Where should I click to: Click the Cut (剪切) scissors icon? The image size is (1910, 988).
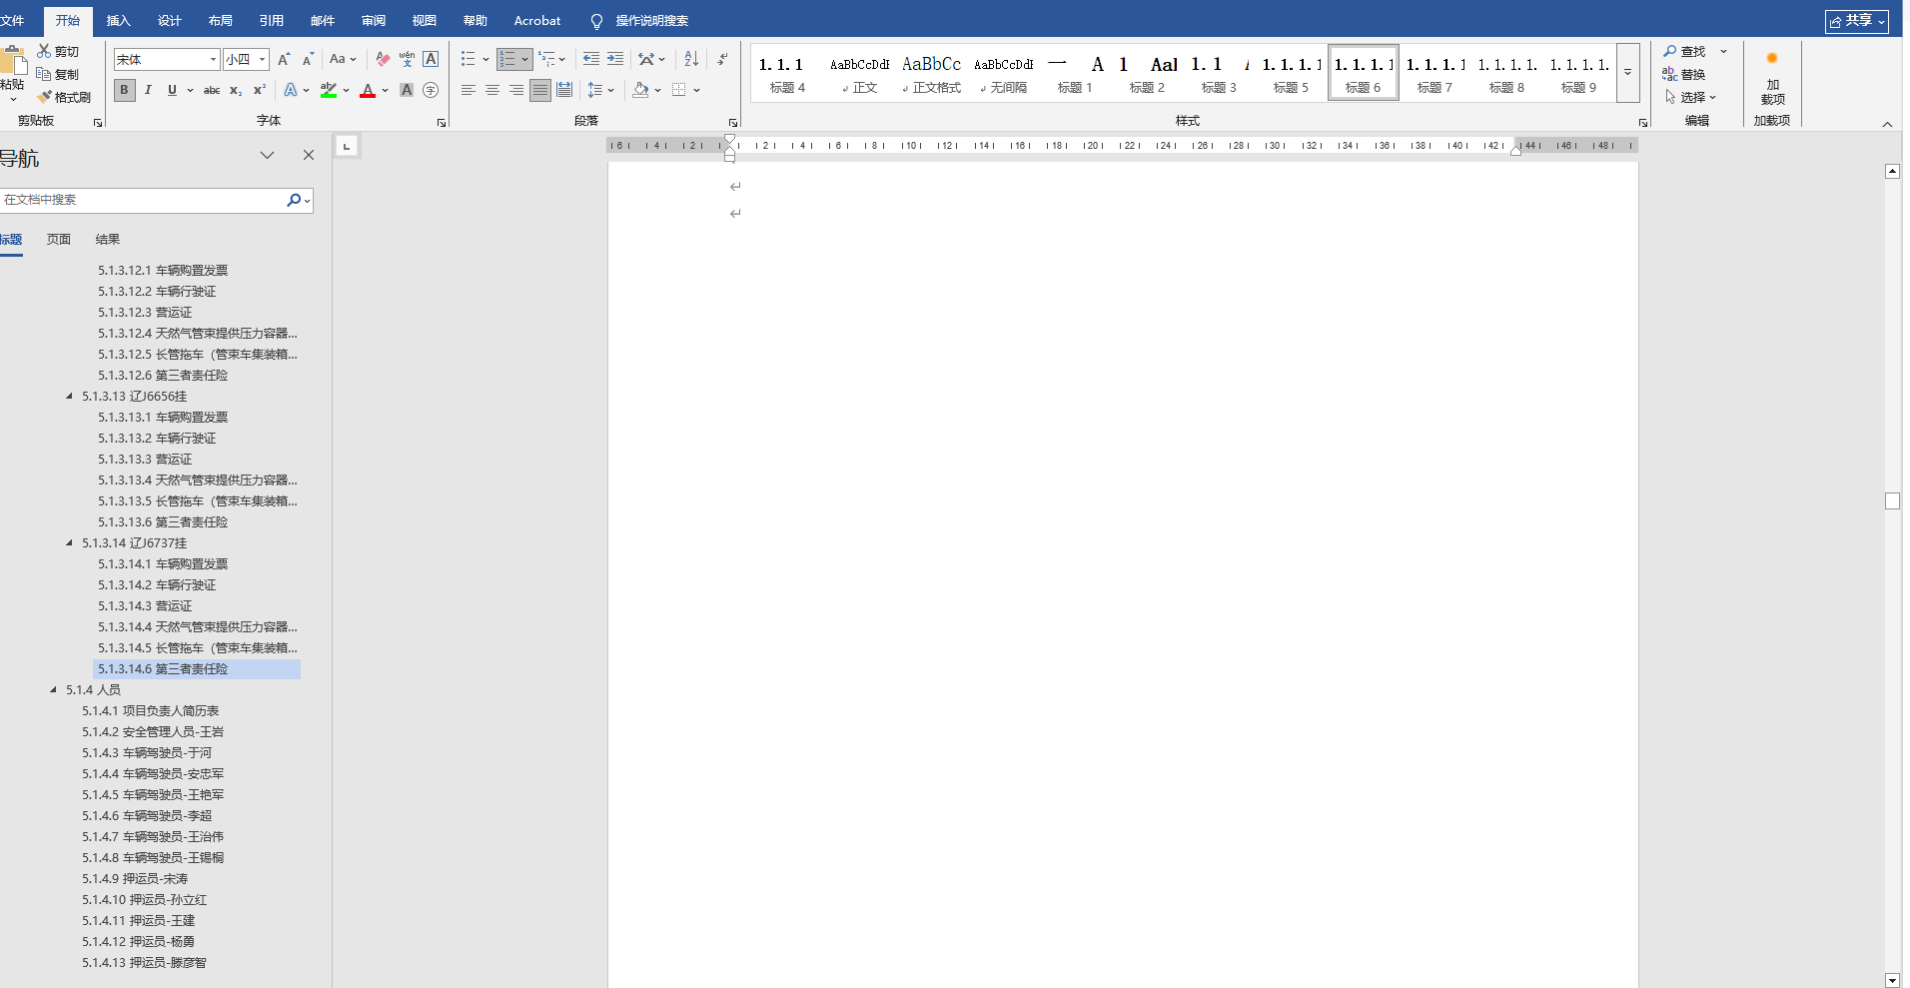point(44,51)
